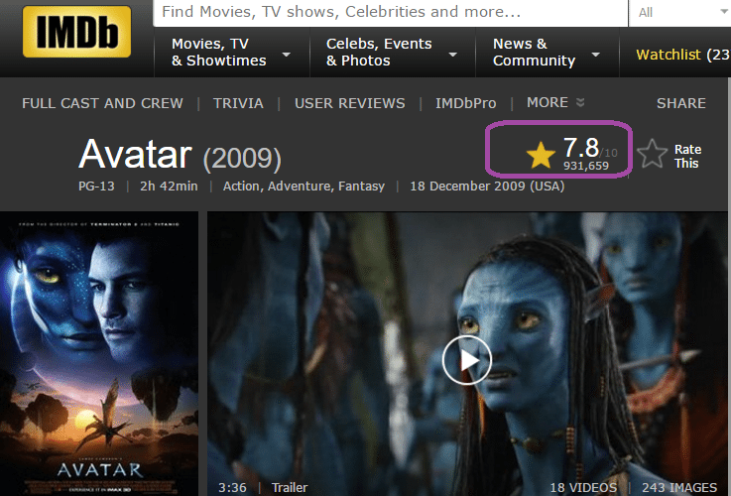
Task: Click the 931,659 ratings count
Action: coord(586,166)
